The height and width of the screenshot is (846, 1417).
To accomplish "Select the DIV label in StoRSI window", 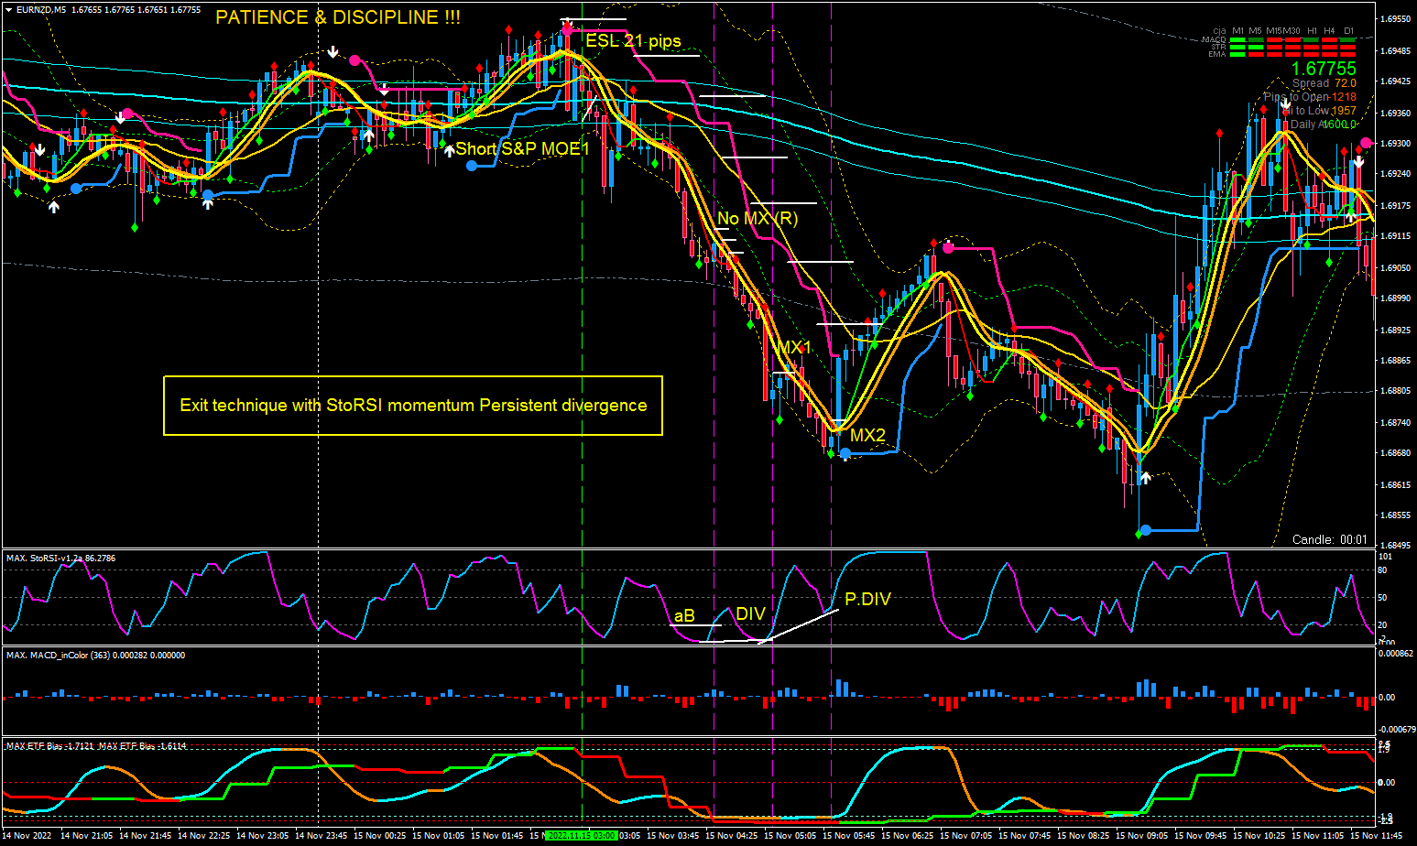I will pyautogui.click(x=750, y=614).
